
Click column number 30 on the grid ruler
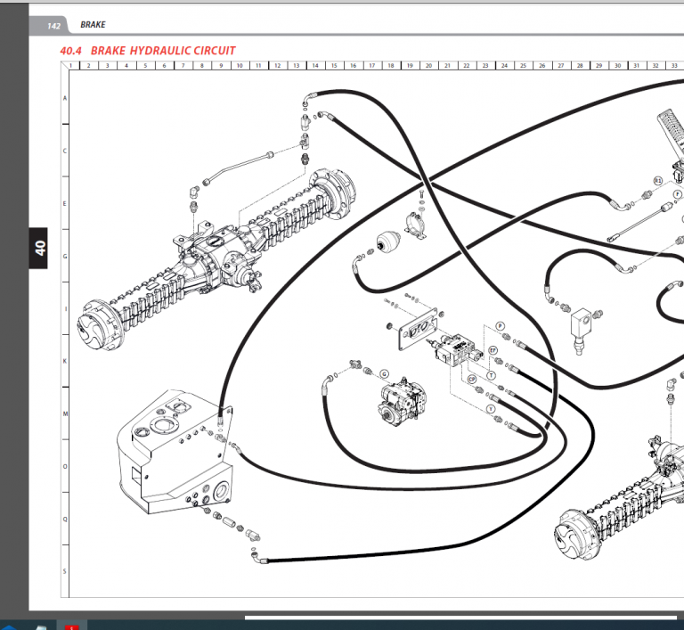pos(618,65)
